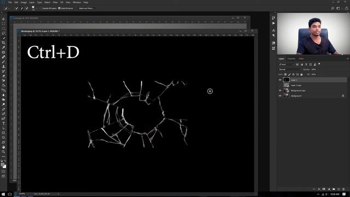Open the Search icon at top right
Screen dimensions: 350x197
(332, 8)
